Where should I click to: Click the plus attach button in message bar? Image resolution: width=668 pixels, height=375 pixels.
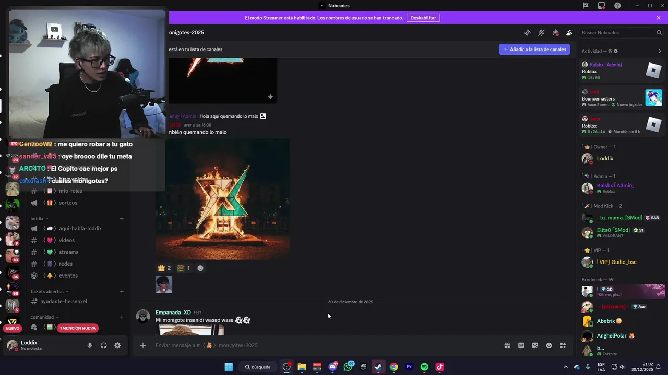coord(142,345)
